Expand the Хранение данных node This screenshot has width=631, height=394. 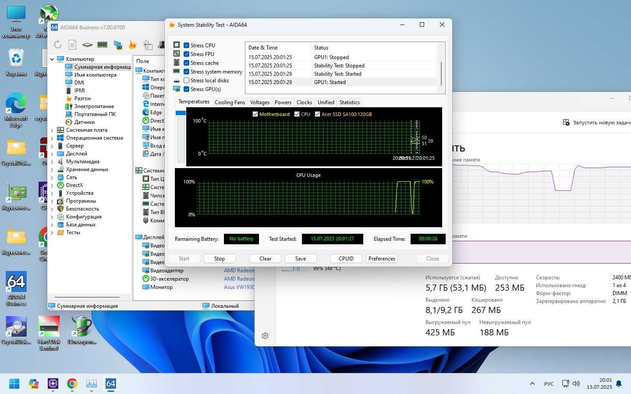click(52, 169)
